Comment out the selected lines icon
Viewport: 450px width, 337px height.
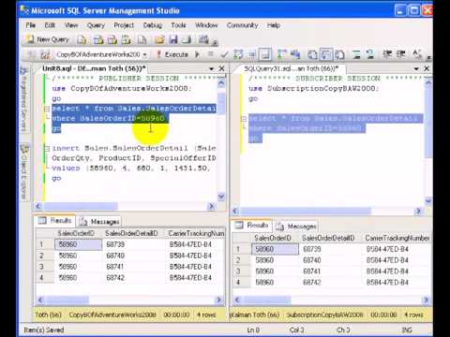pos(356,54)
